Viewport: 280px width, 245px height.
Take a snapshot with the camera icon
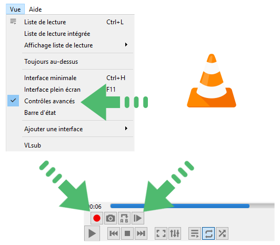[x=111, y=218]
